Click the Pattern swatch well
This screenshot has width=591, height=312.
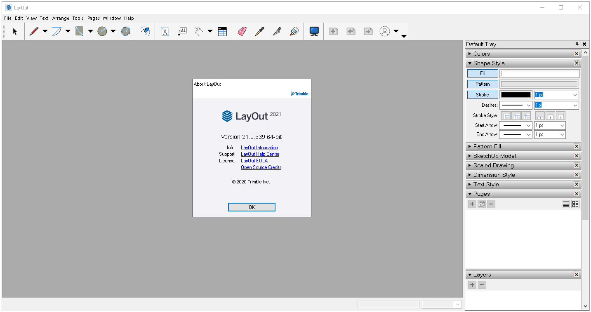coord(539,84)
